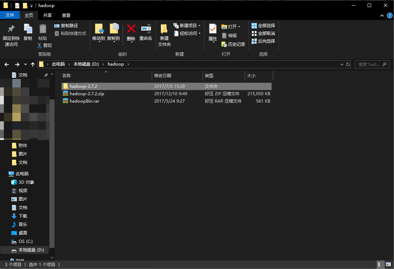The image size is (394, 269).
Task: Switch to the Share (共享) tab
Action: [48, 16]
